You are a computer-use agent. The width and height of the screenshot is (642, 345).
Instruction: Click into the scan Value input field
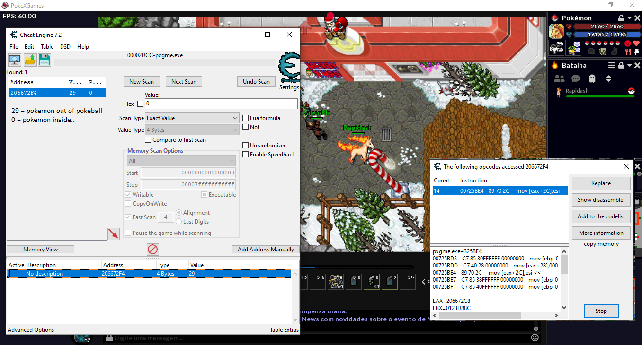pos(221,103)
